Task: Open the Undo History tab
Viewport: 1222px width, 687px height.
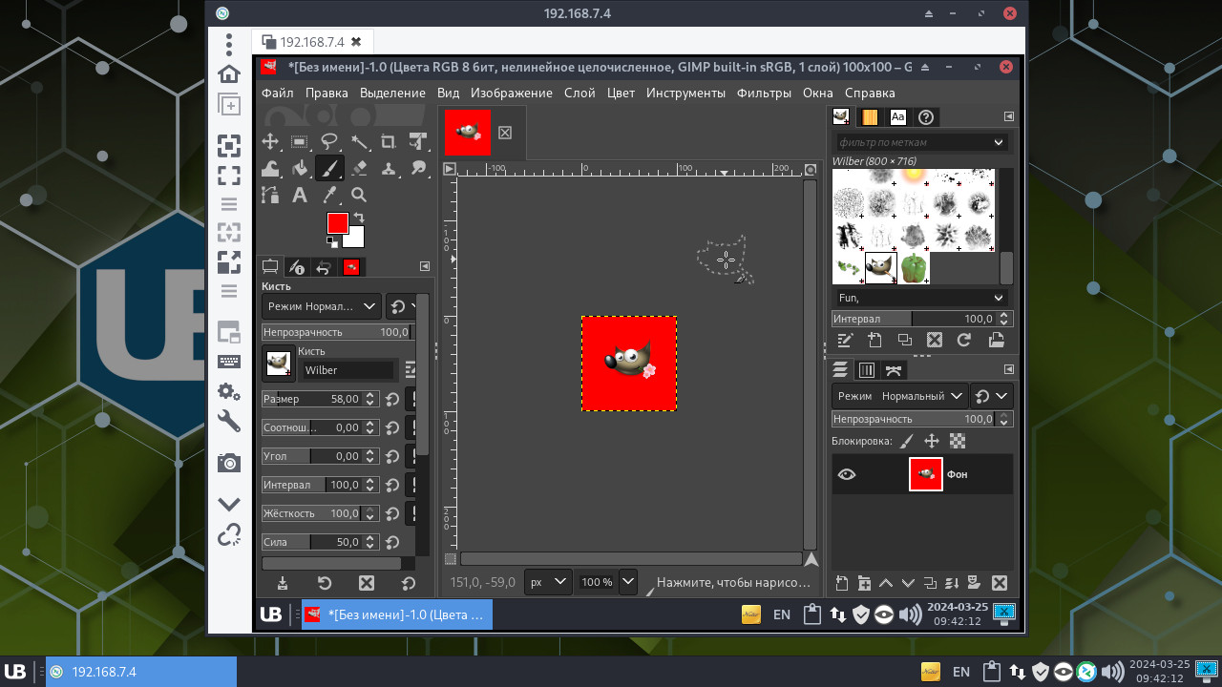Action: tap(324, 267)
